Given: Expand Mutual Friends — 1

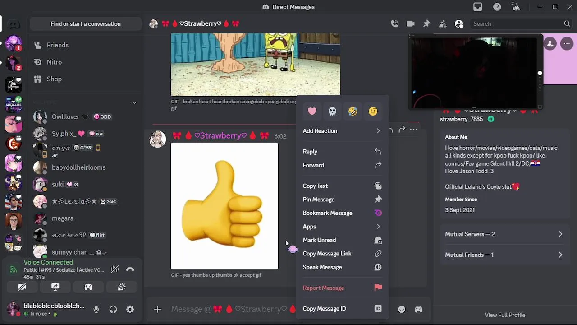Looking at the screenshot, I should coord(504,255).
